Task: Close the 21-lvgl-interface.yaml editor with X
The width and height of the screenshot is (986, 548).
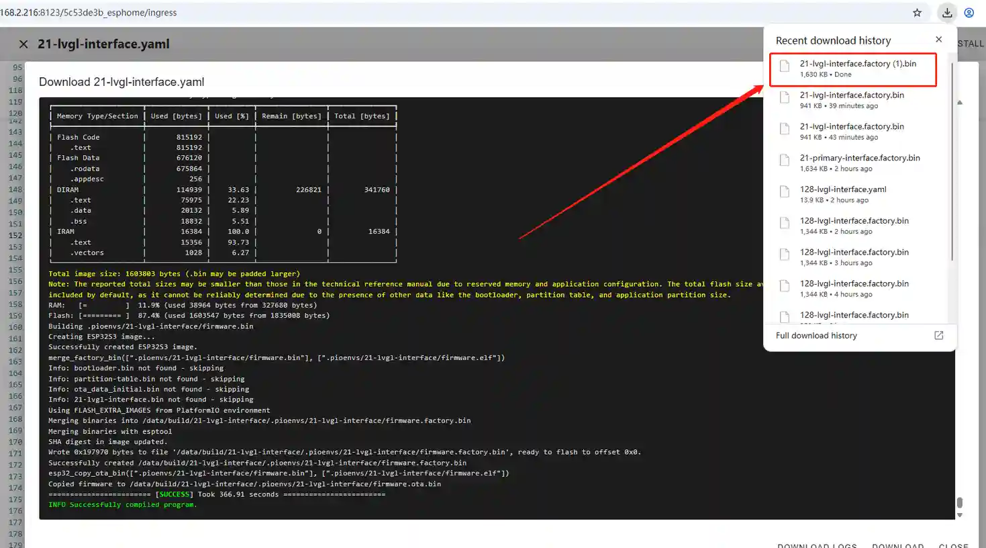Action: pyautogui.click(x=23, y=44)
